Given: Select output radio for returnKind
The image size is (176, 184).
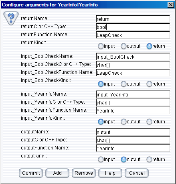Looking at the screenshot, I should (x=131, y=46).
